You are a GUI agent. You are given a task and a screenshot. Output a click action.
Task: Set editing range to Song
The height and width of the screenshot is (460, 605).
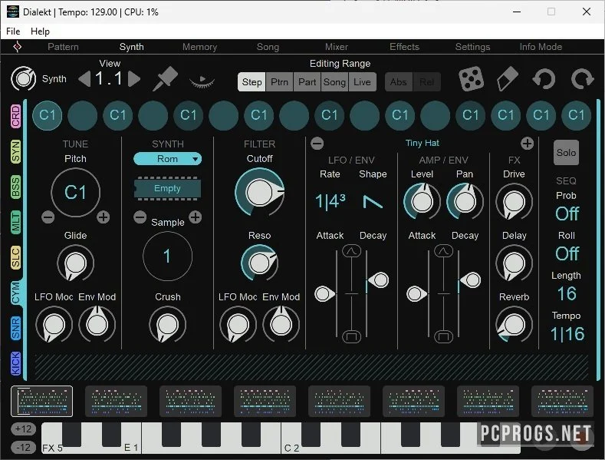334,82
